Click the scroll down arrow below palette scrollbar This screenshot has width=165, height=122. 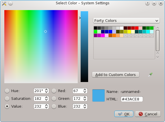tap(157, 57)
